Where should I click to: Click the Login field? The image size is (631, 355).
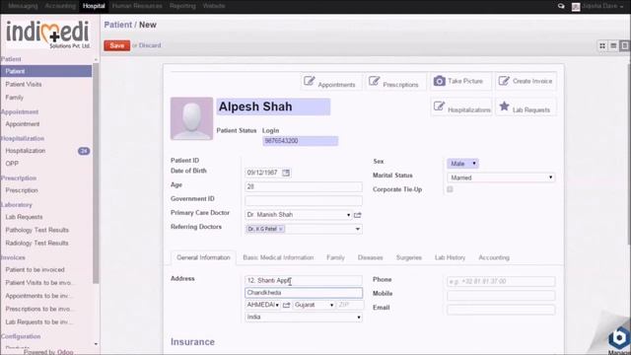click(300, 141)
